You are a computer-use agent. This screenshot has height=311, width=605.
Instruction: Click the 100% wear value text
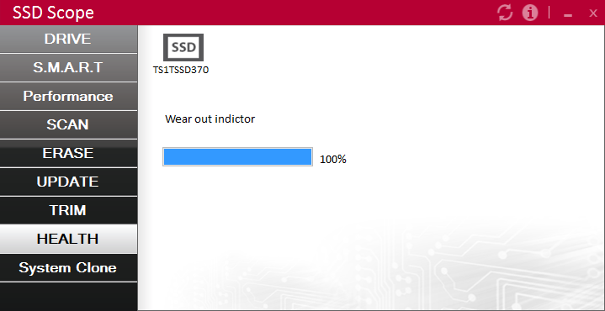point(333,159)
